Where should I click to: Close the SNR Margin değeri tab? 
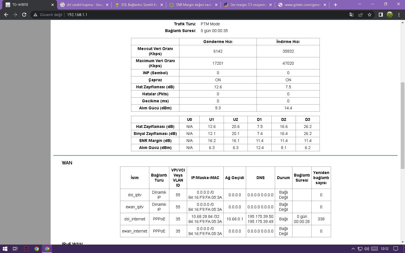pyautogui.click(x=216, y=5)
